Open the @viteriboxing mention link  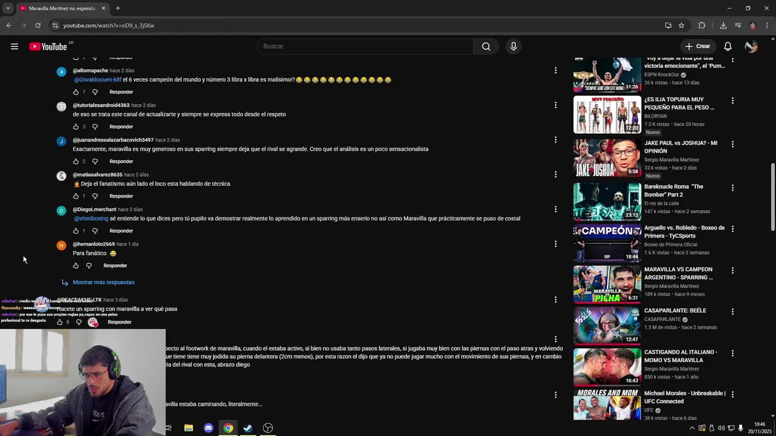92,219
